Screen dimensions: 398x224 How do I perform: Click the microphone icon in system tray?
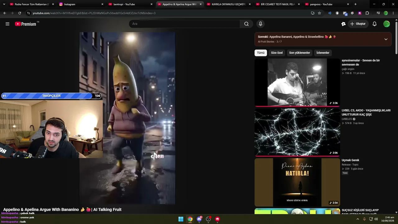pos(364,219)
